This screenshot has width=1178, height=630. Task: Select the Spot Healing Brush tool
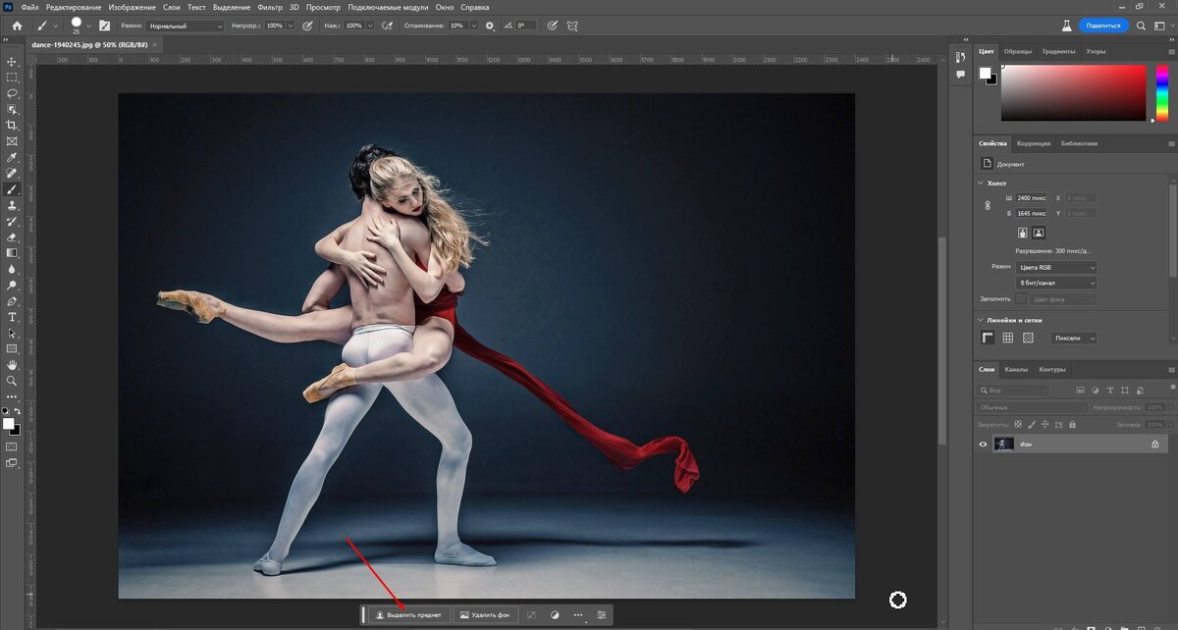[x=12, y=173]
